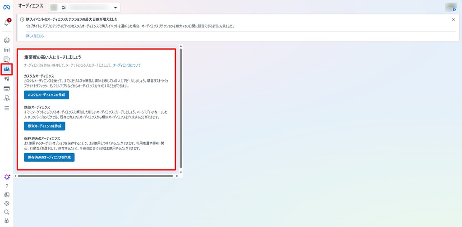Click the オーディエンス page title

(31, 5)
